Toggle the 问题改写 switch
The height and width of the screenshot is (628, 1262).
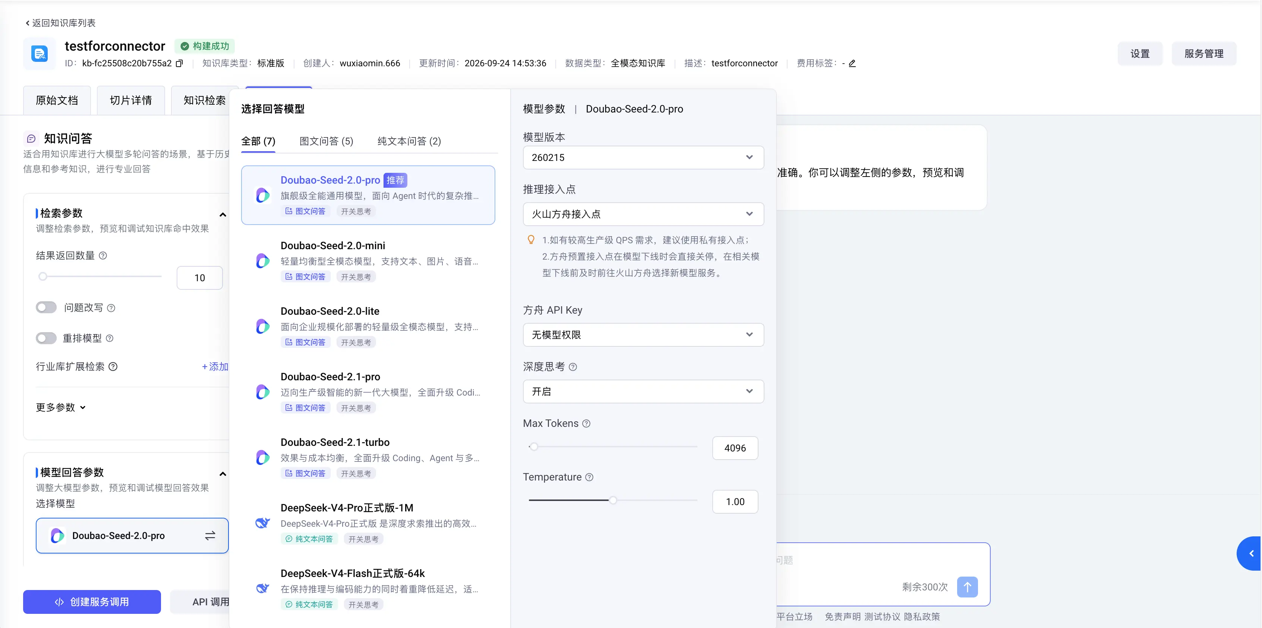click(46, 307)
